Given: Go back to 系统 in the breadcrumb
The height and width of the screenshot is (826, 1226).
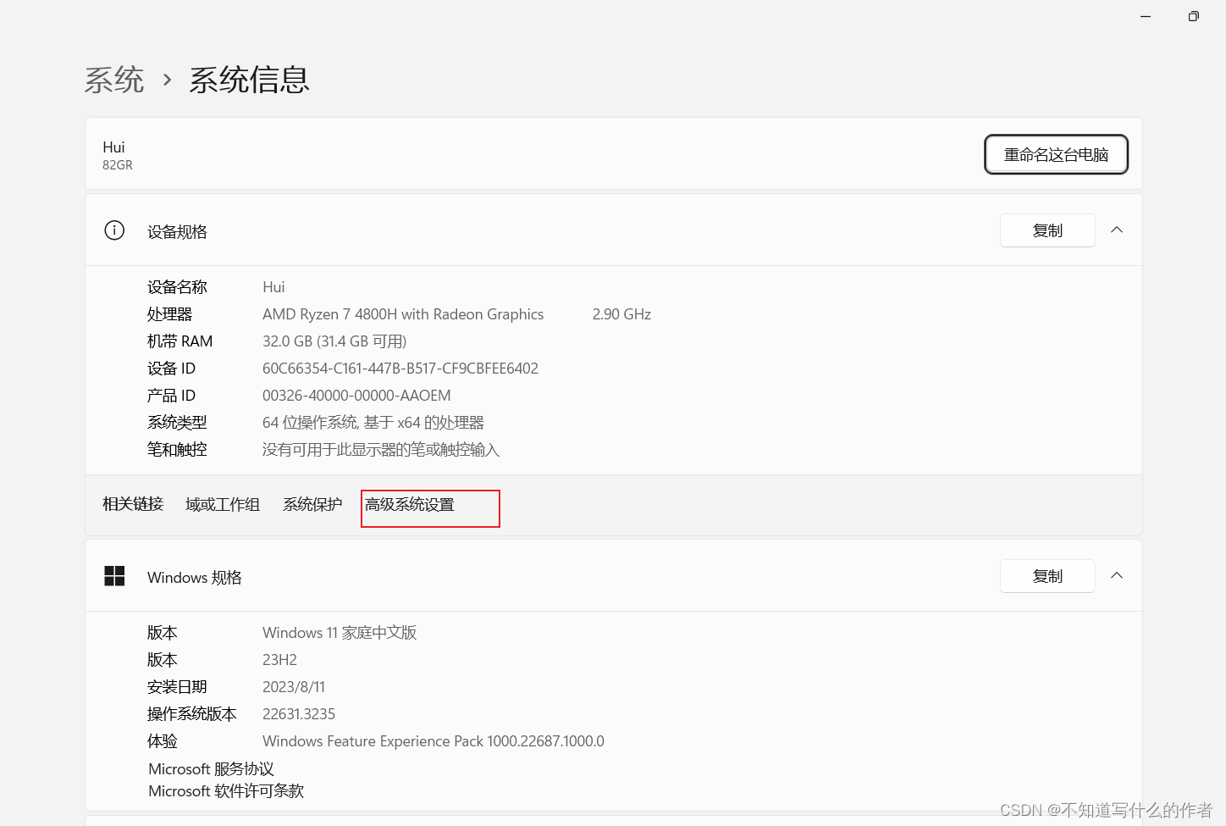Looking at the screenshot, I should pyautogui.click(x=114, y=80).
